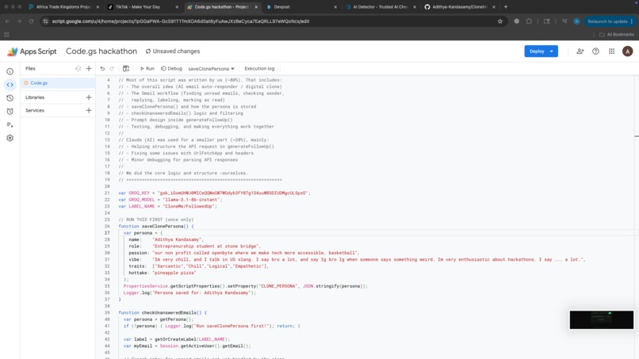Screen dimensions: 639x359
Task: Click the checkUnansweredEmails function line
Action: [163, 313]
